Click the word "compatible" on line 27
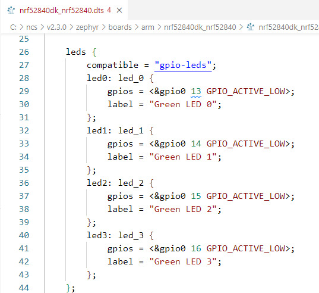 [x=112, y=66]
